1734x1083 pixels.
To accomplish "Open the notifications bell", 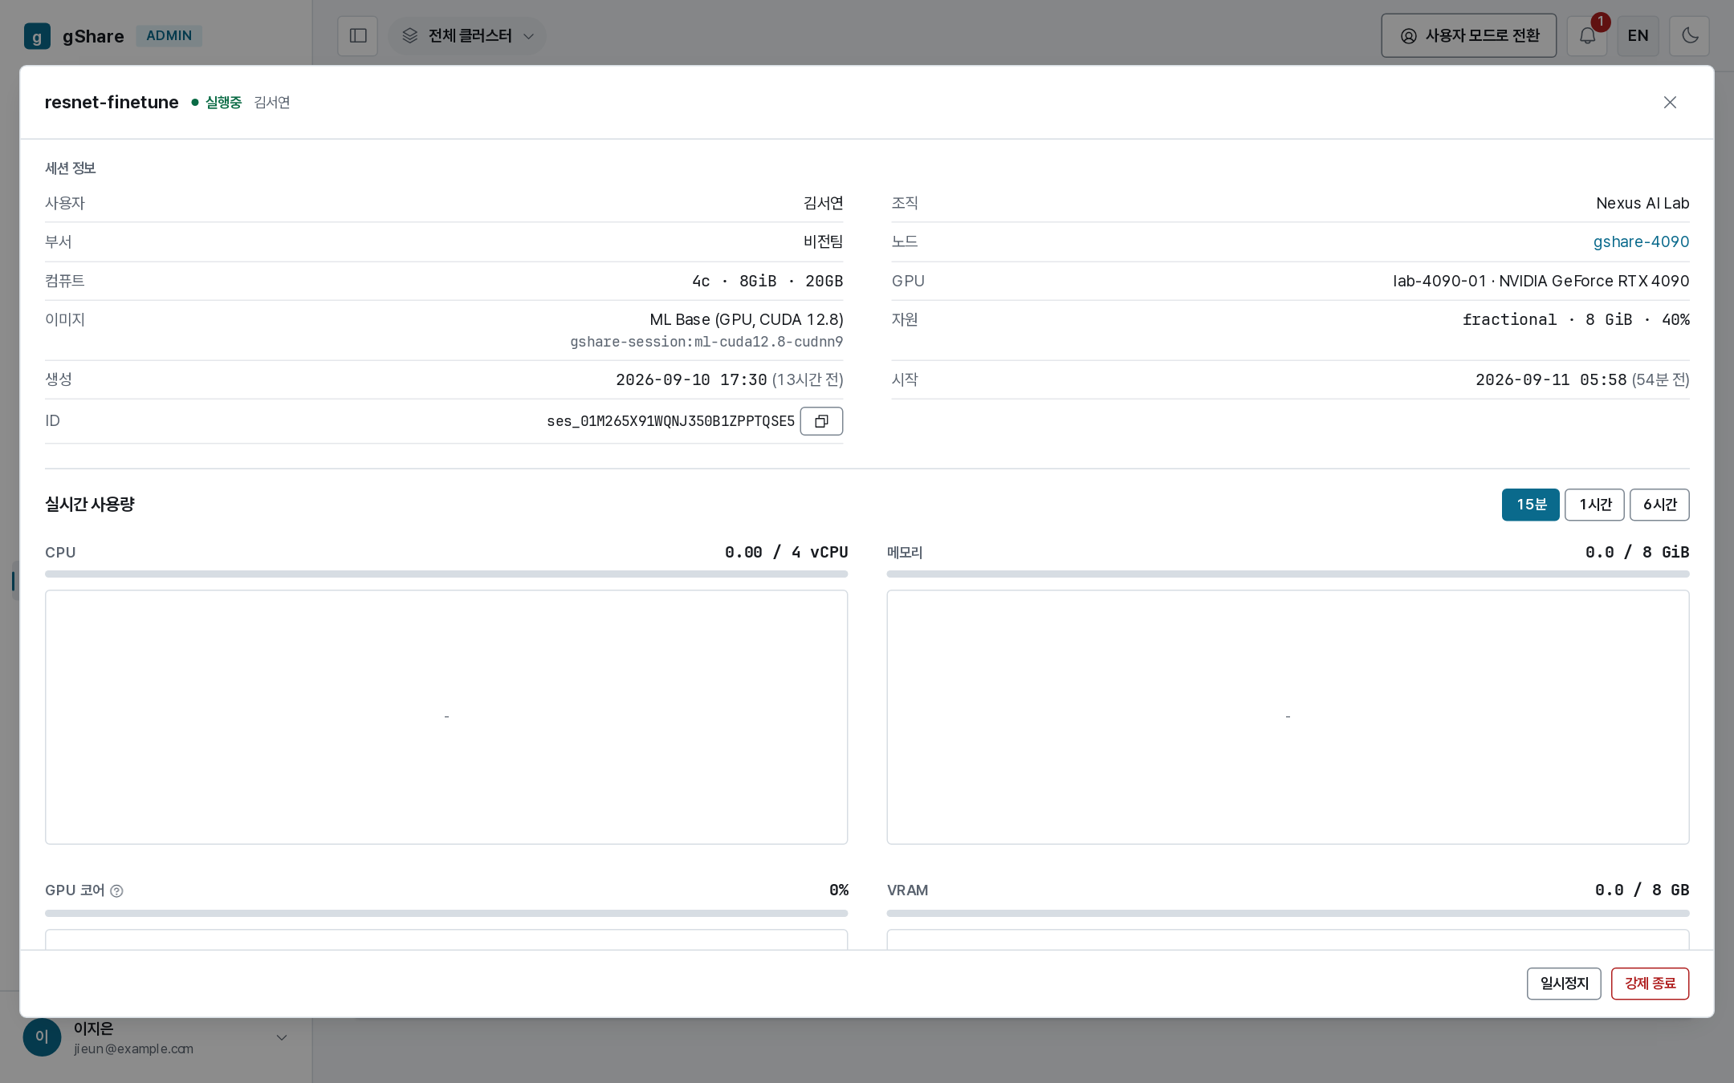I will 1587,36.
